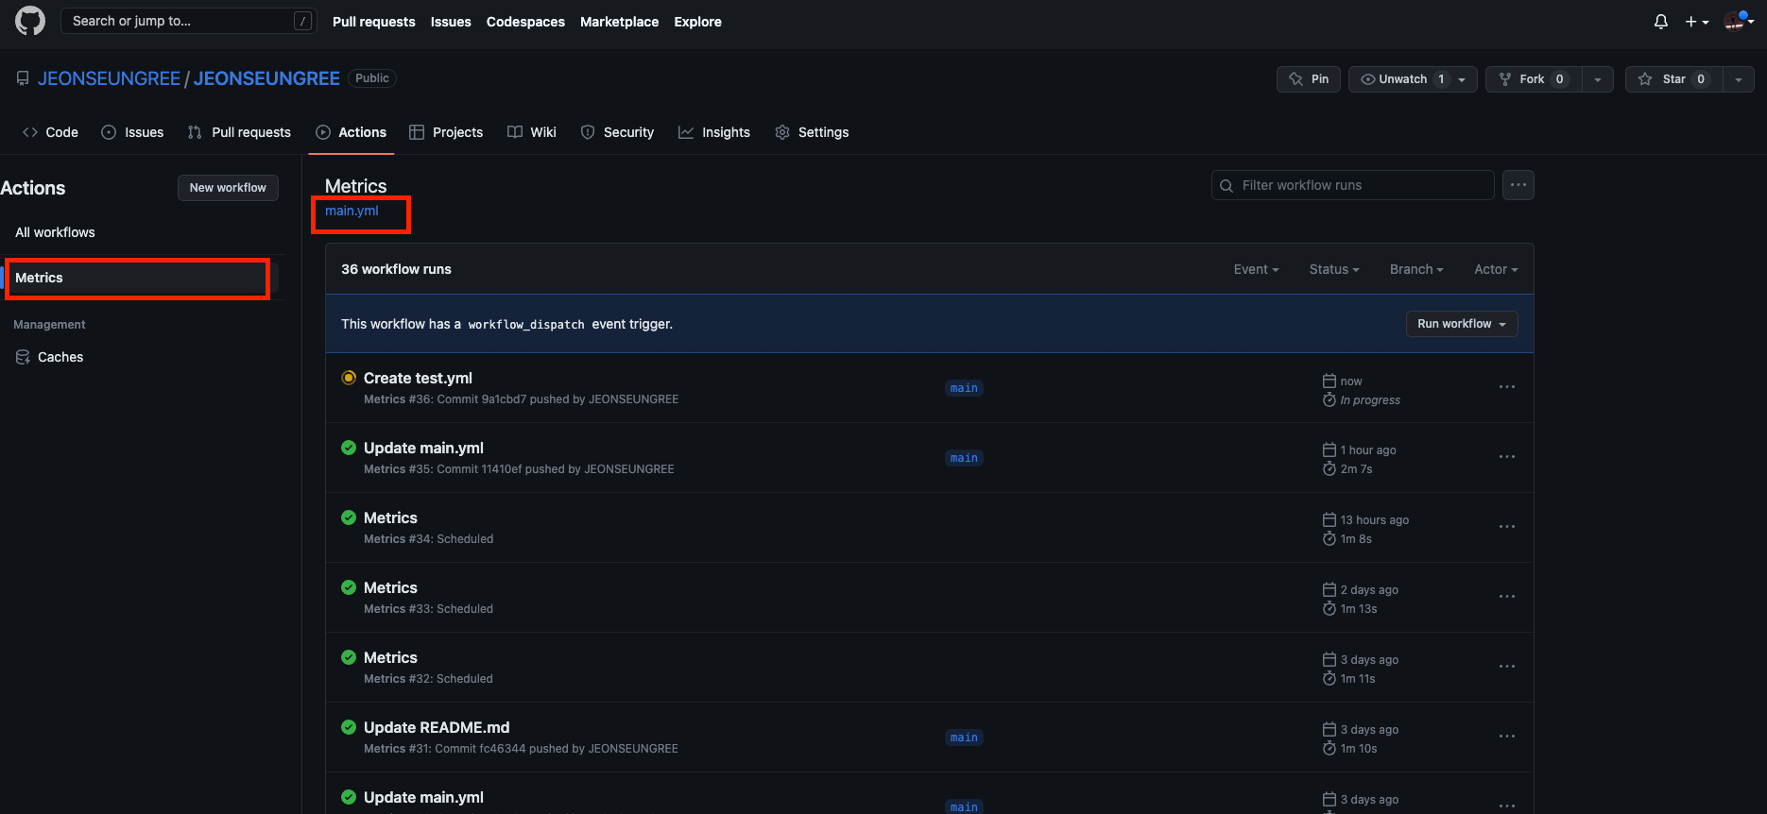
Task: Open options for Update README.md run
Action: [1507, 737]
